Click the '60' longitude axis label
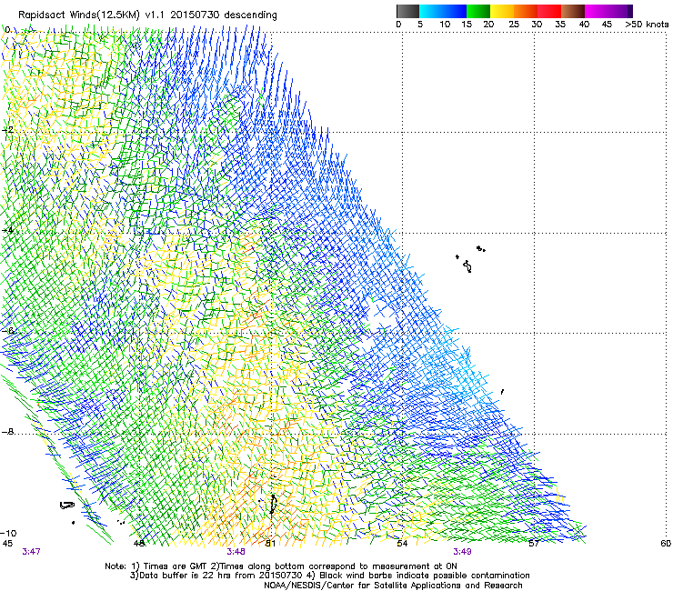The image size is (673, 591). coord(666,544)
